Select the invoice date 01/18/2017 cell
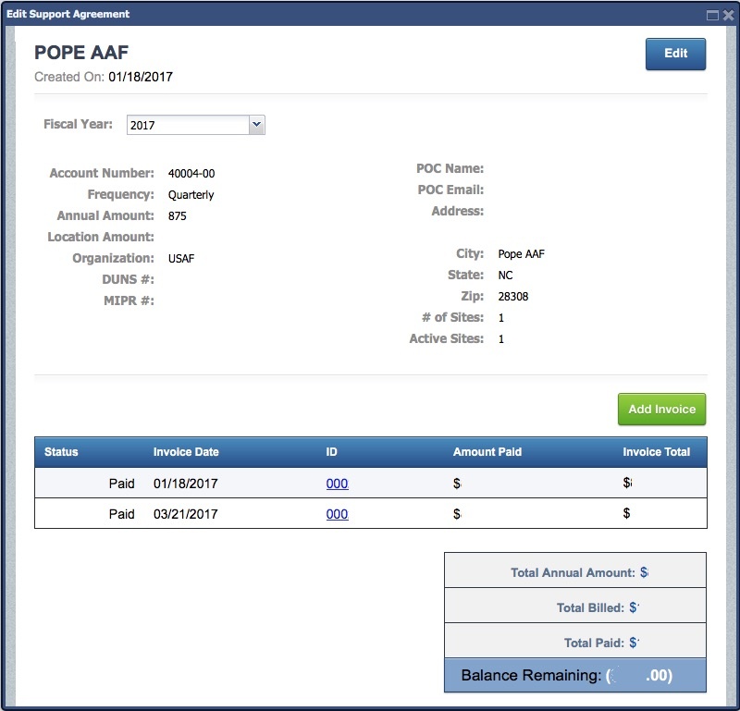 [x=185, y=484]
